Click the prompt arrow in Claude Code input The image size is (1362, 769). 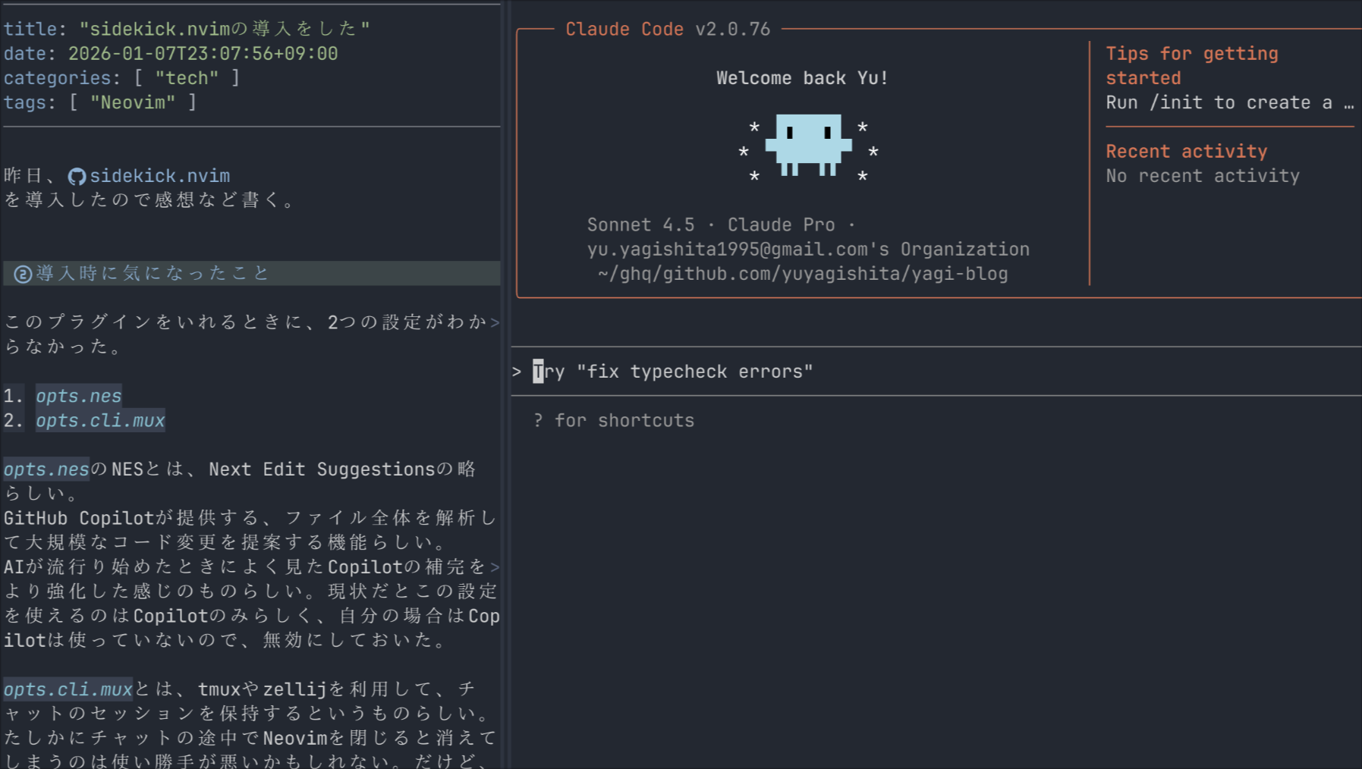coord(517,372)
